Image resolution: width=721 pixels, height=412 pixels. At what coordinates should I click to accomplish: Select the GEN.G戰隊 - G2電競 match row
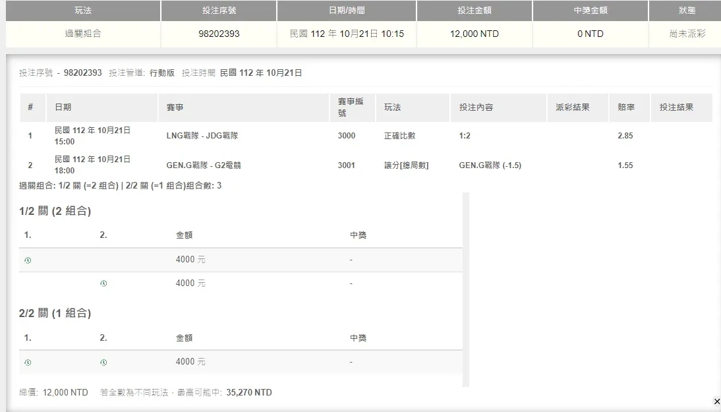[204, 165]
